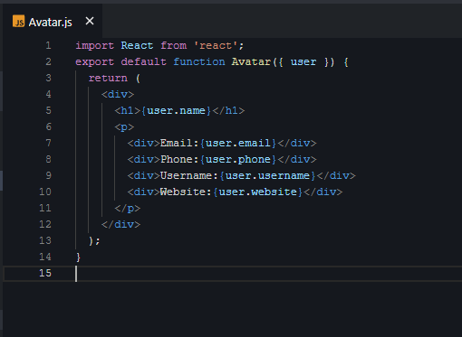Click the 'React' identifier on line 1
This screenshot has height=337, width=462.
point(137,46)
